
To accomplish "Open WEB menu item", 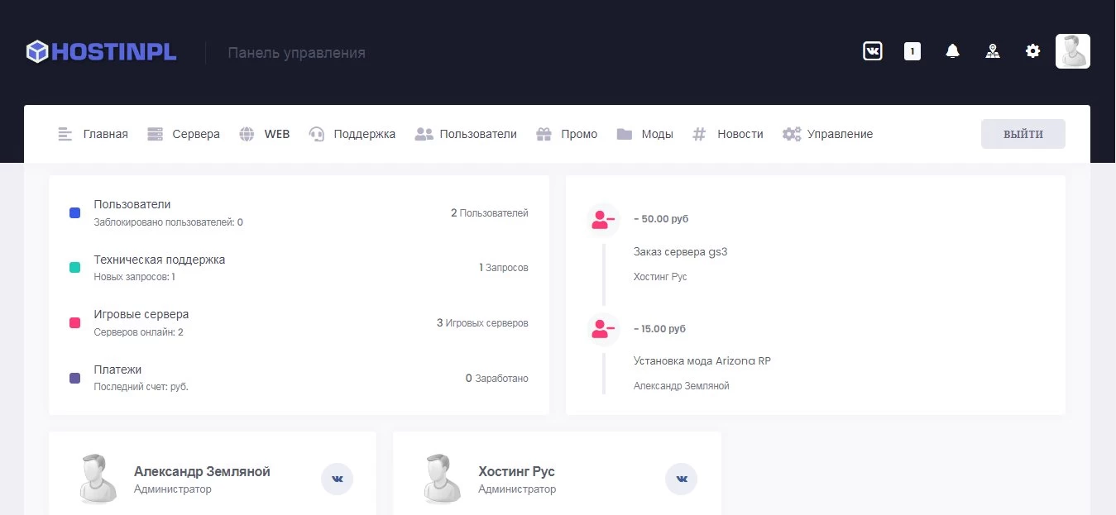I will coord(277,134).
